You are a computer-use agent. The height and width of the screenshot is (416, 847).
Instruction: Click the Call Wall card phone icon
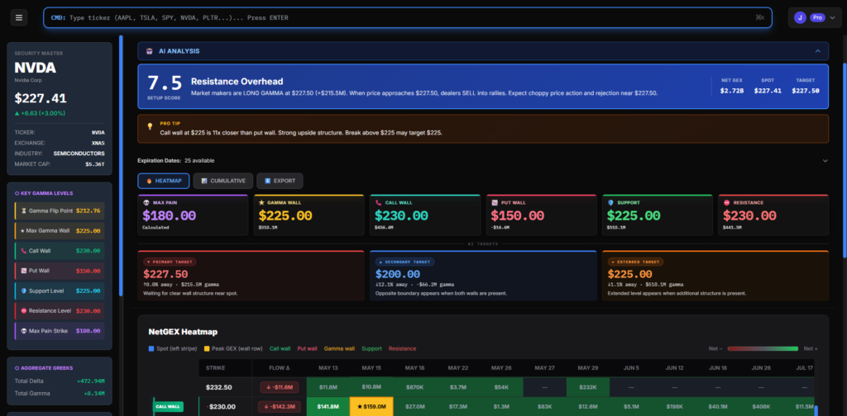377,202
